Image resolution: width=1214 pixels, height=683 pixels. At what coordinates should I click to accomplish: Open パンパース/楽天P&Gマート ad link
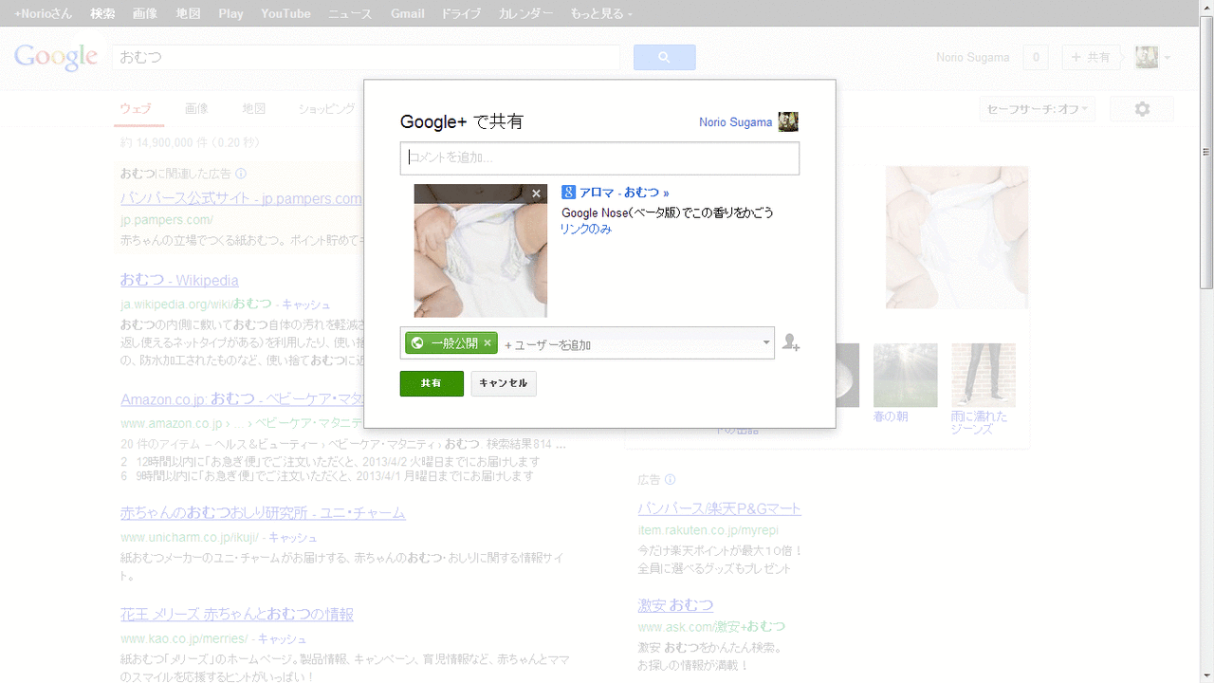720,508
